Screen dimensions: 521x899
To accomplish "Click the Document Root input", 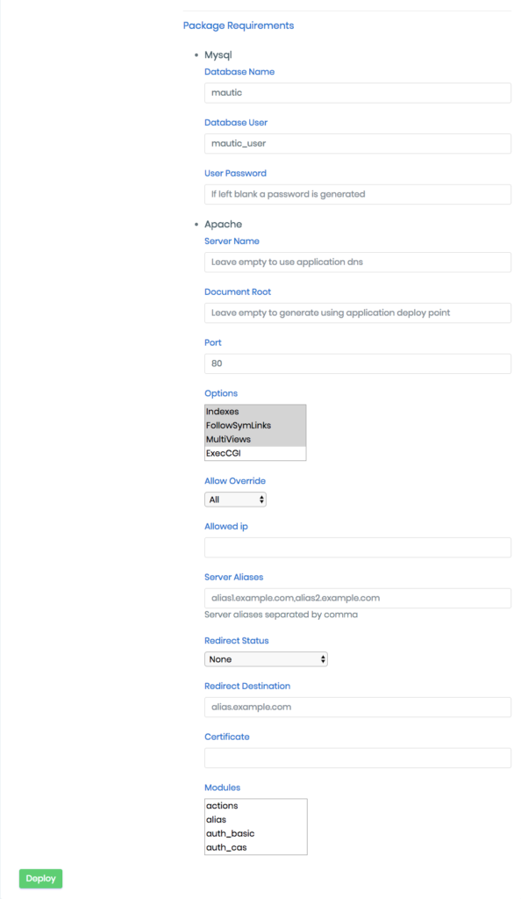I will [357, 313].
